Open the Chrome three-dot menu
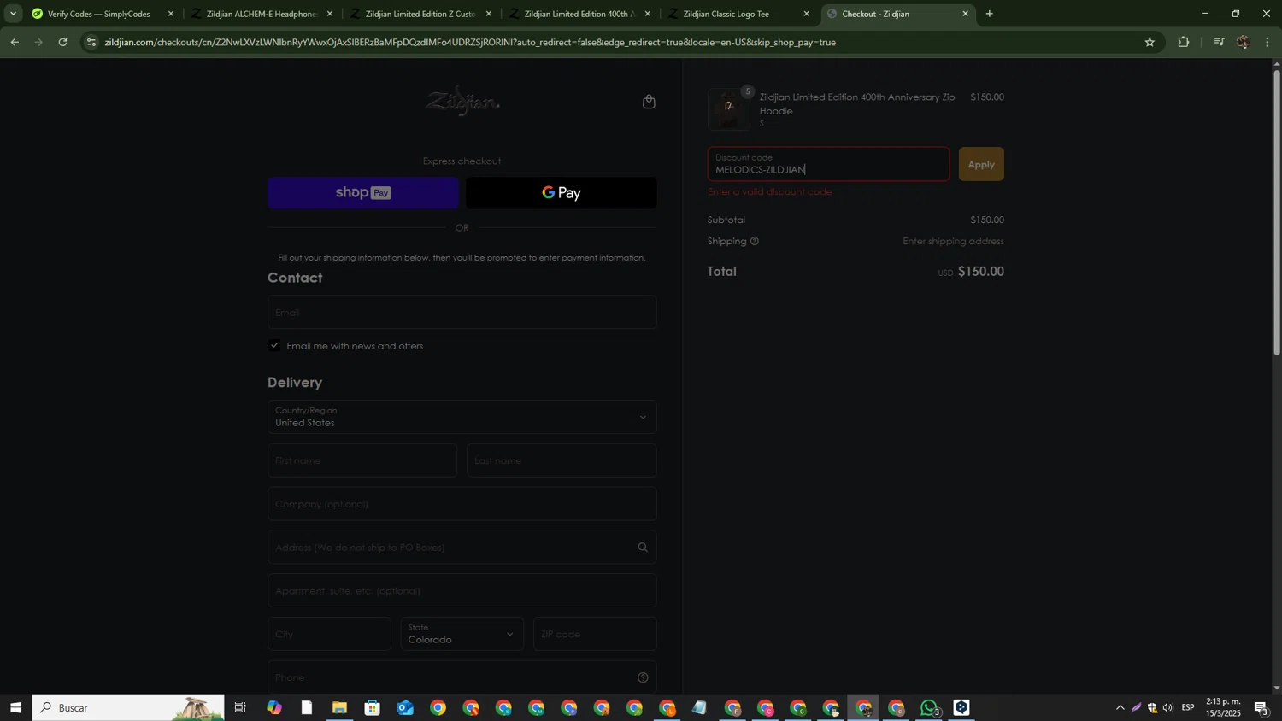Screen dimensions: 1282x721 [x=1267, y=42]
